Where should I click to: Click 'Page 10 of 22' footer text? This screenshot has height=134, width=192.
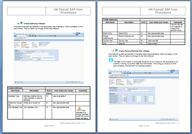144,126
